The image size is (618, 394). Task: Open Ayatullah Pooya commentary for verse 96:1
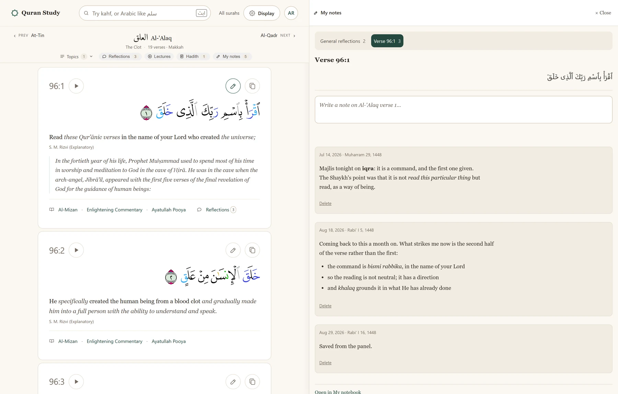coord(169,210)
